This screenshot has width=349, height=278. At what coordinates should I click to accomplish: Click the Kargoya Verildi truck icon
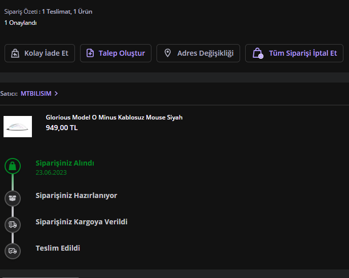click(13, 224)
